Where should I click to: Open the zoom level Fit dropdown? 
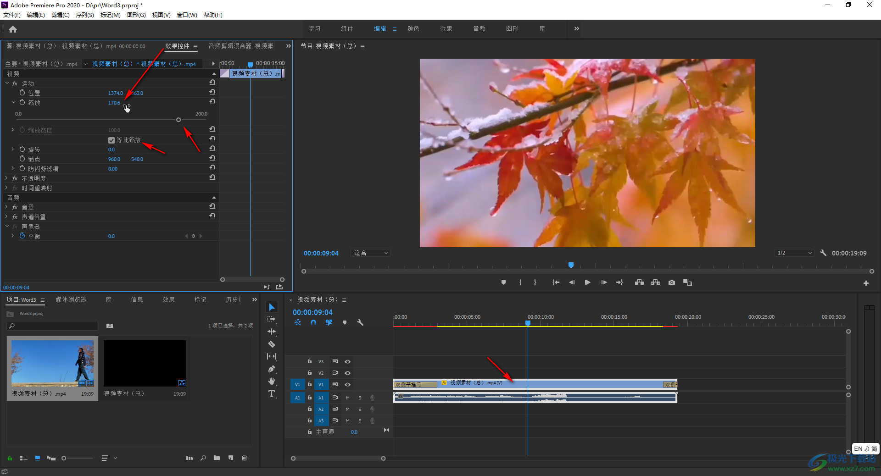tap(371, 253)
